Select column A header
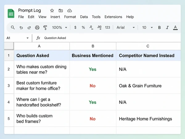Viewport: 185px width, 139px height. tap(42, 46)
